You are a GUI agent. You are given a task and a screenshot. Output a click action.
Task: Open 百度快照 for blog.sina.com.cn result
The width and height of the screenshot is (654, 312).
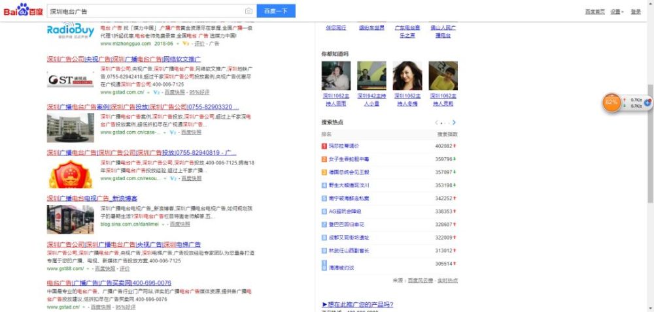tap(180, 225)
